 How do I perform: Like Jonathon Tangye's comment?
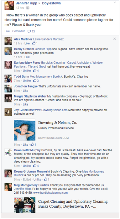[x=25, y=91]
